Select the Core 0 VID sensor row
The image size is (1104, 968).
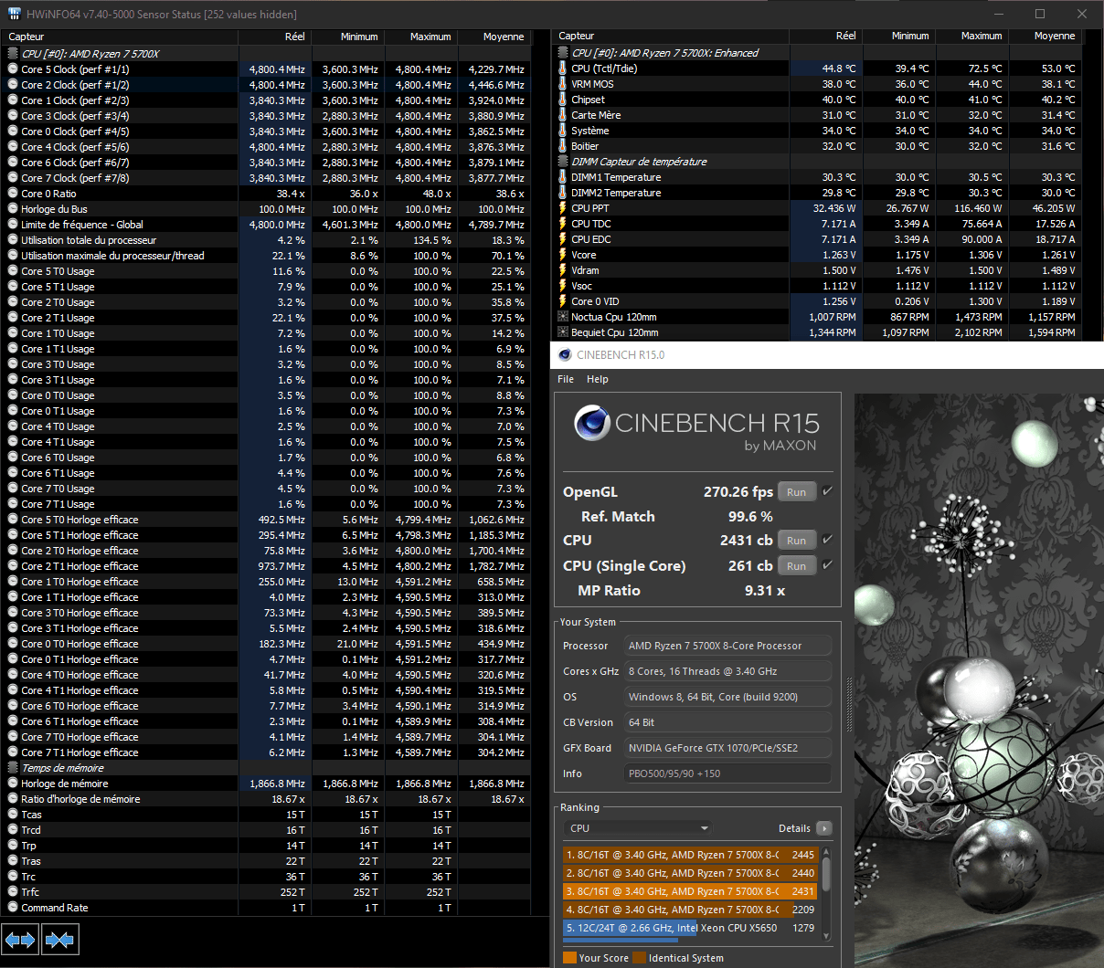point(818,300)
